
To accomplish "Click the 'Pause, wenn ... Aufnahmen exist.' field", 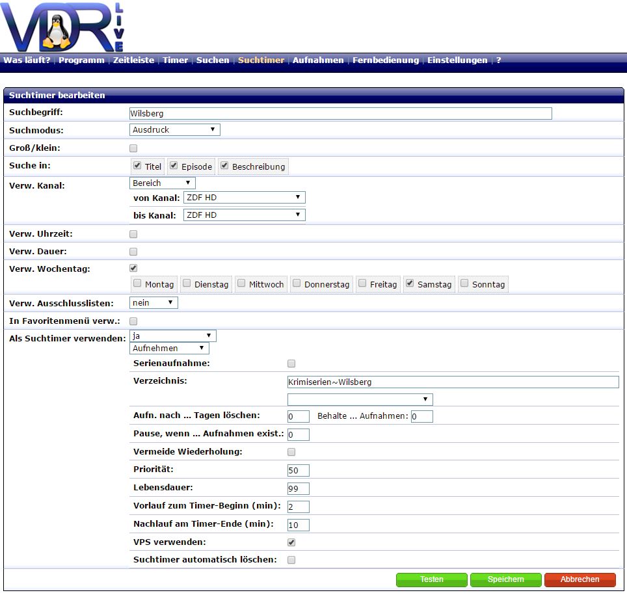I will pyautogui.click(x=299, y=434).
